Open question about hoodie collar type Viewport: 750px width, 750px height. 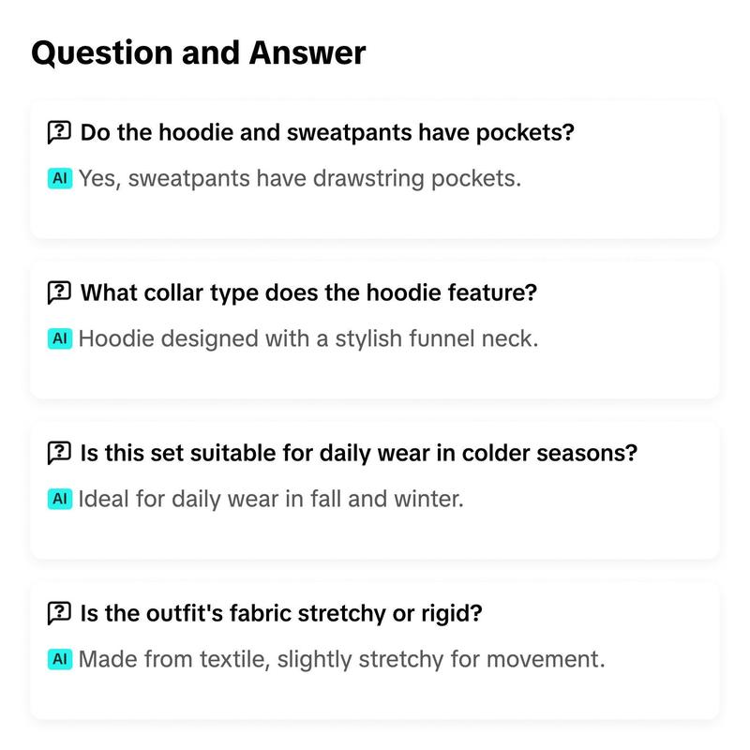tap(308, 292)
